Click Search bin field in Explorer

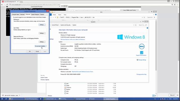151,17
